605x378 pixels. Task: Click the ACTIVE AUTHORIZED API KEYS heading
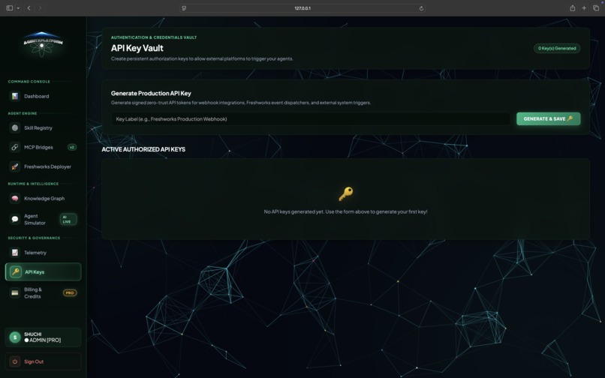pyautogui.click(x=143, y=149)
